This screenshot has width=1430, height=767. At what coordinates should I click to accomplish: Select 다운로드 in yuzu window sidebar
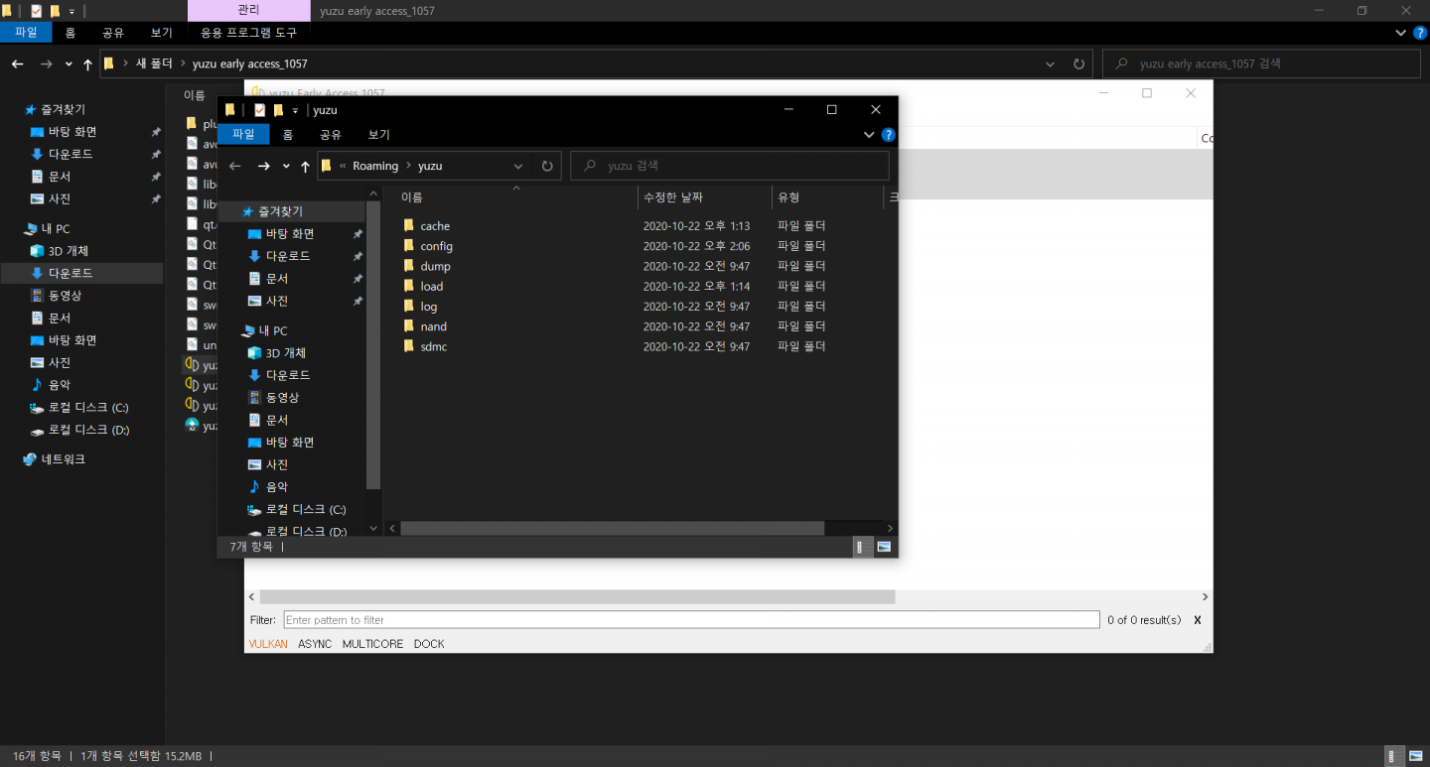[279, 375]
